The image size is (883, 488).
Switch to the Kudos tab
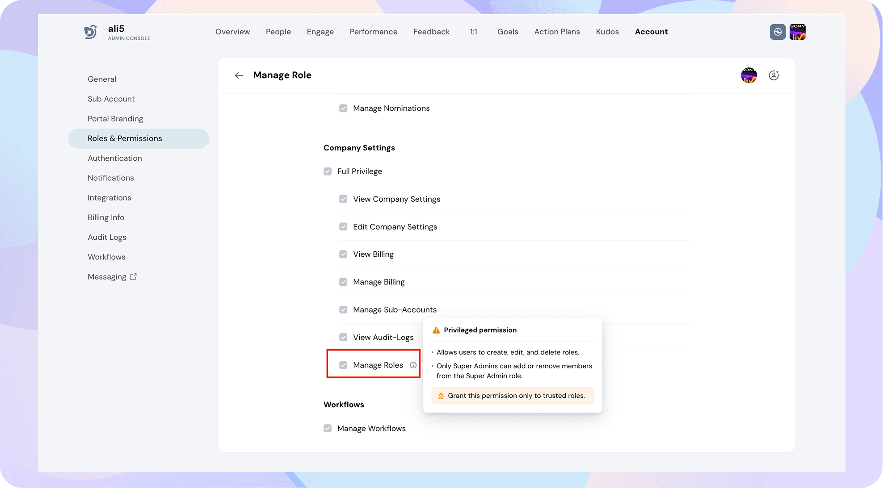click(608, 32)
